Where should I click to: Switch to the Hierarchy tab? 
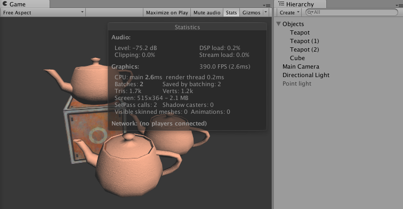300,4
